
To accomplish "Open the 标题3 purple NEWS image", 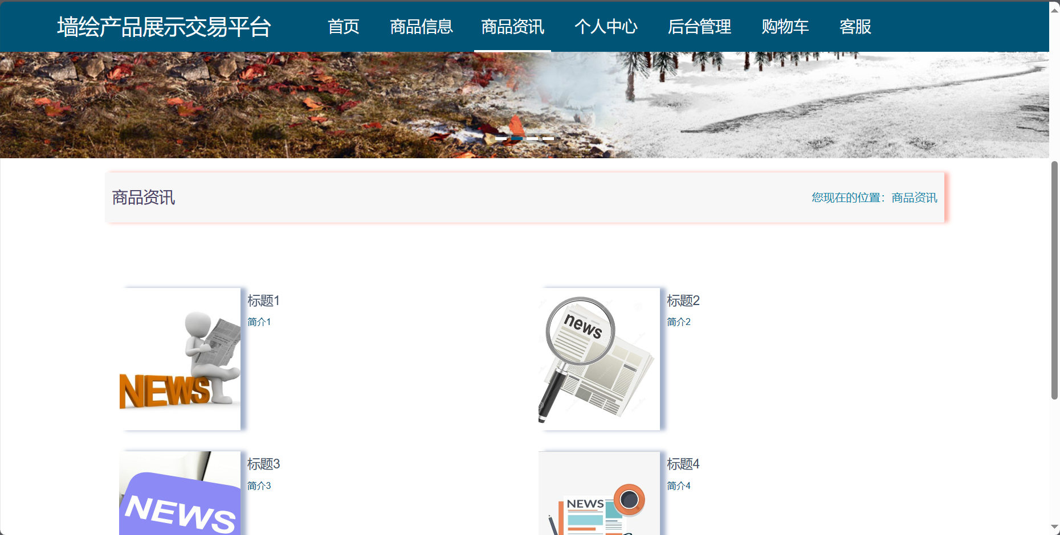I will 180,493.
